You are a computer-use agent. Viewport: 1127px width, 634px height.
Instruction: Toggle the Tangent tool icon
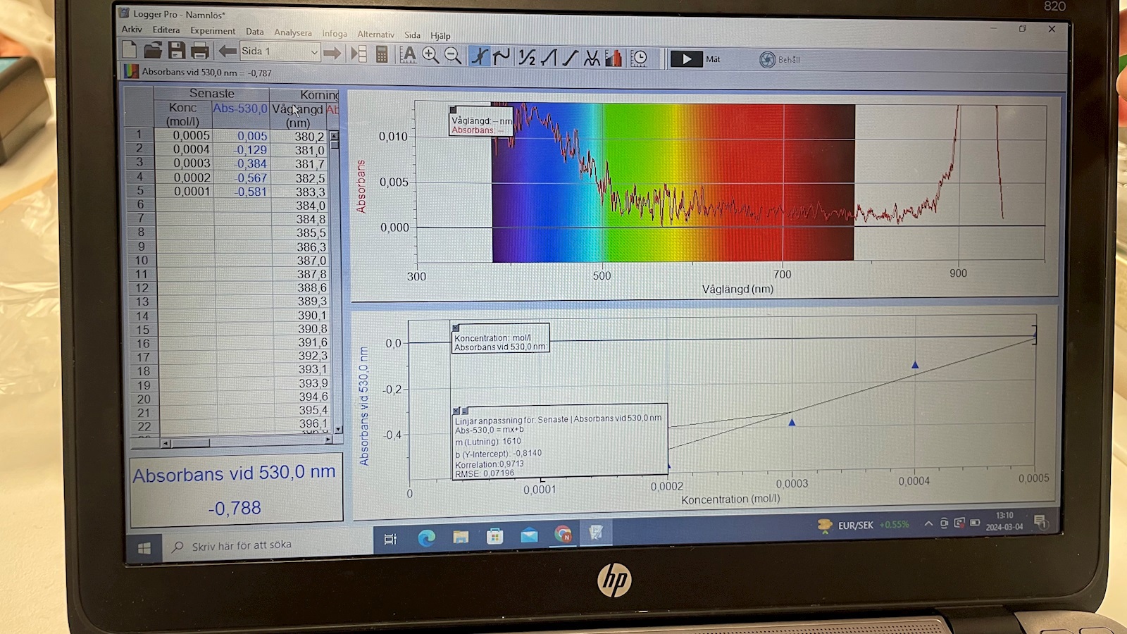click(502, 56)
